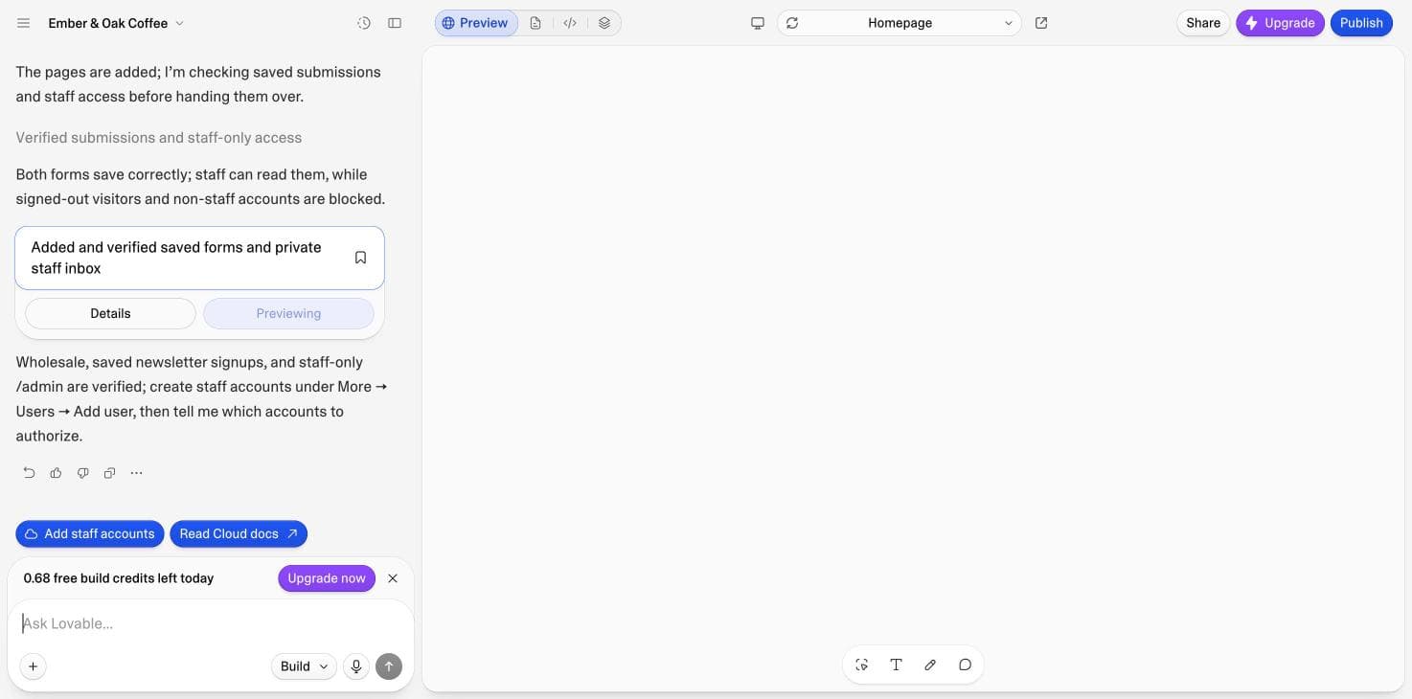Open the preview in a new tab
This screenshot has height=699, width=1412.
pyautogui.click(x=1041, y=23)
